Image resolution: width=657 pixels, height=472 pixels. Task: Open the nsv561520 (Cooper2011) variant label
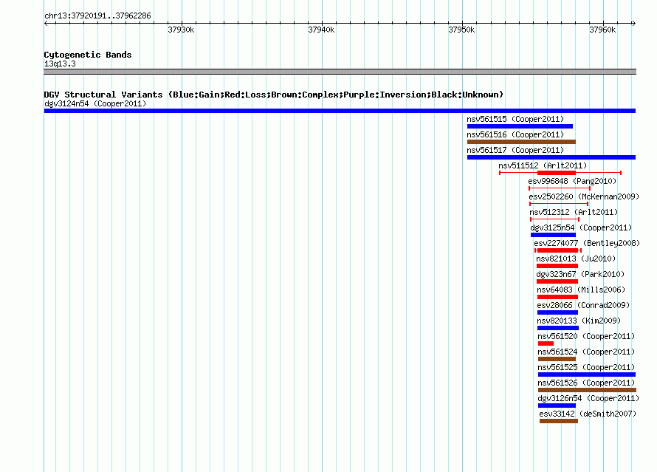pos(586,336)
